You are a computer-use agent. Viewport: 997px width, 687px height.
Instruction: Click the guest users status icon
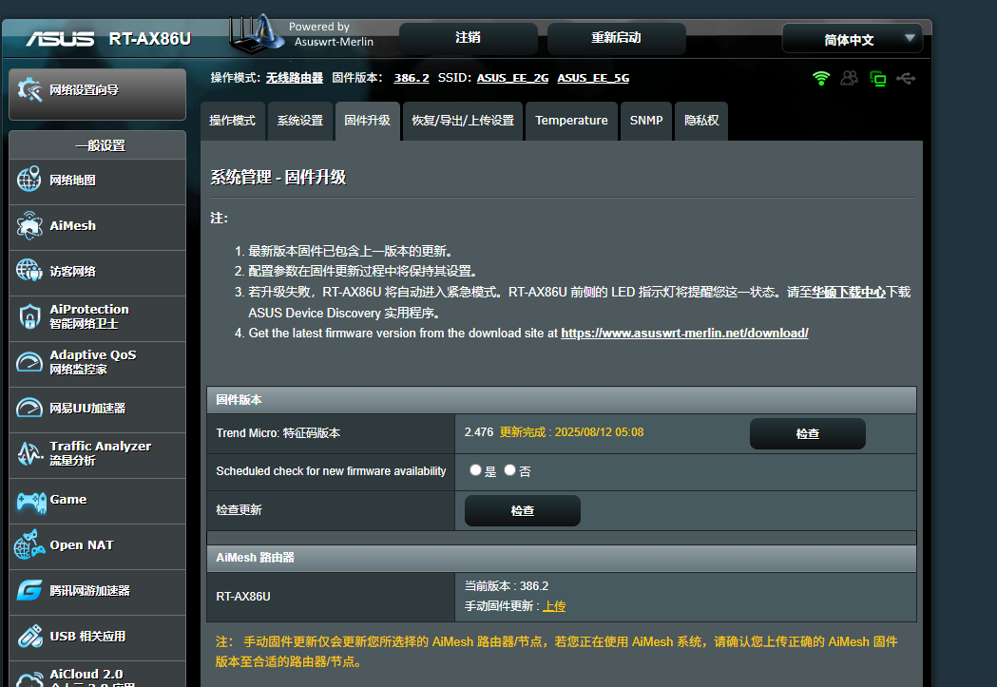point(850,78)
